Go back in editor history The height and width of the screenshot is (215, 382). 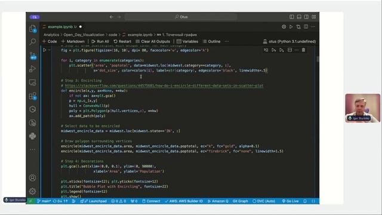112,17
